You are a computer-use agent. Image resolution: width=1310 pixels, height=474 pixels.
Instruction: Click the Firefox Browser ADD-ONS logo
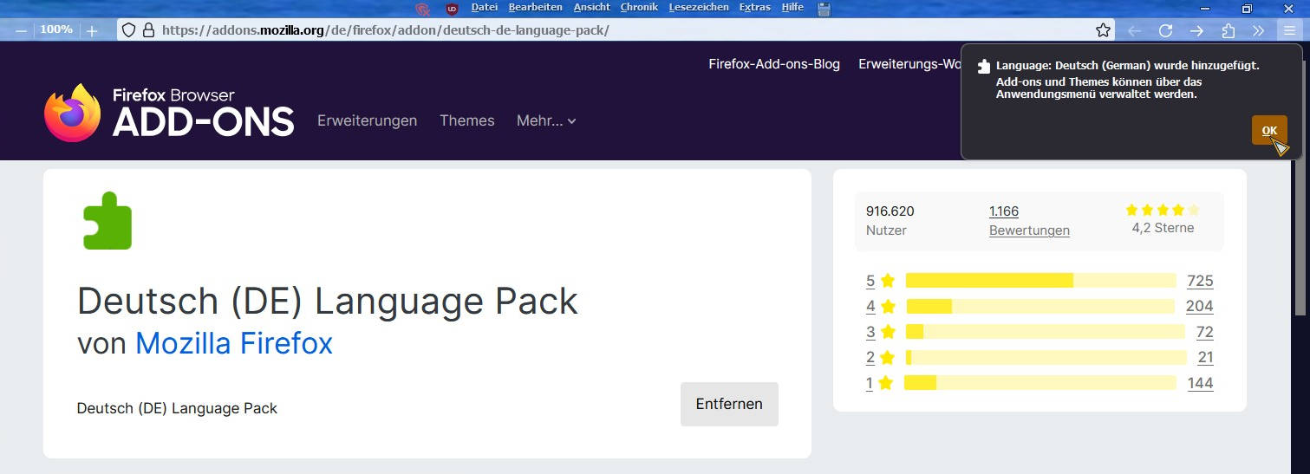(x=169, y=113)
